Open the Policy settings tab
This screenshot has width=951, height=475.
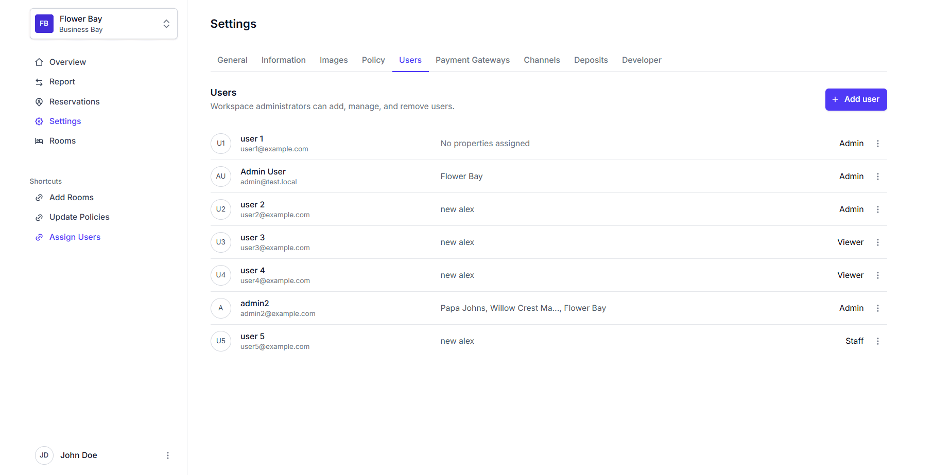tap(373, 60)
